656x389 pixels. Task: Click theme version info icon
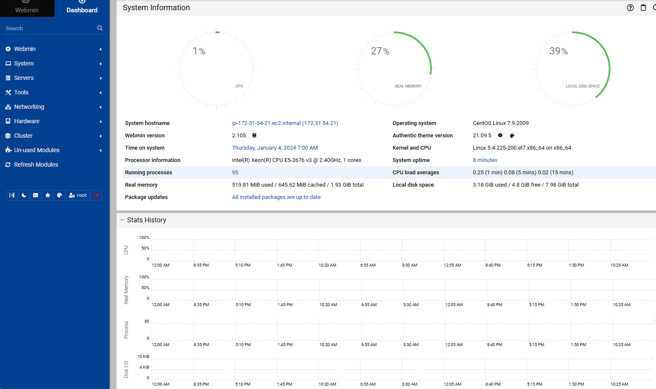500,136
